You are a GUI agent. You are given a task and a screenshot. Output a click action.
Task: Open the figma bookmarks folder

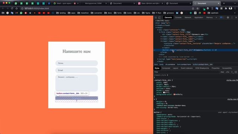[x=146, y=13]
